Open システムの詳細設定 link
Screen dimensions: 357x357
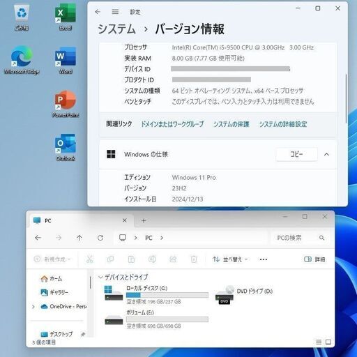point(283,124)
